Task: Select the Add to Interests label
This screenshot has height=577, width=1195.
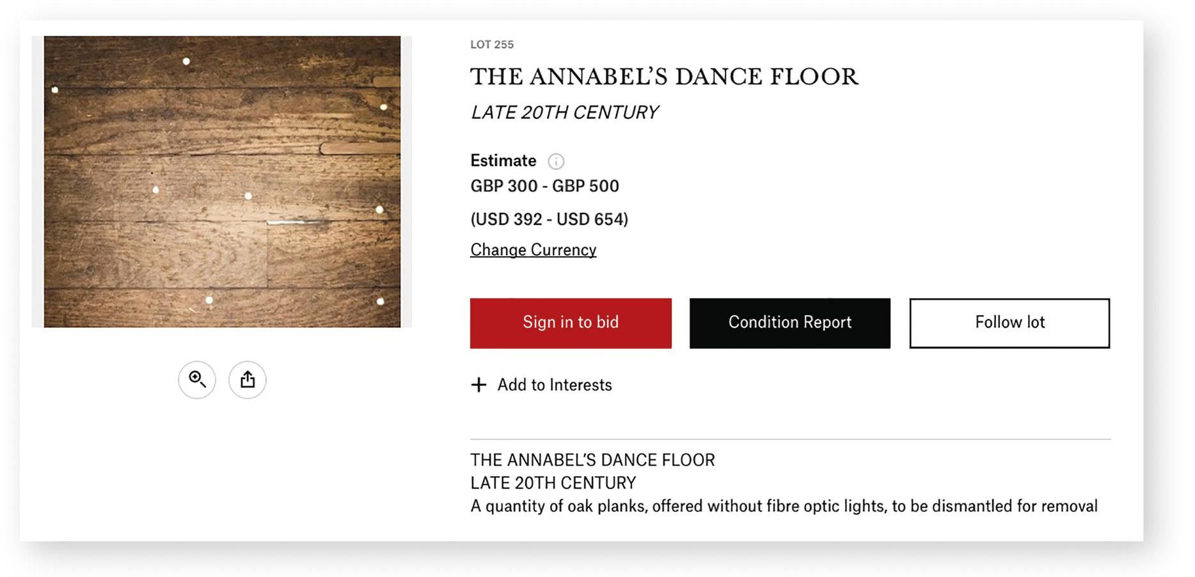Action: [x=555, y=385]
